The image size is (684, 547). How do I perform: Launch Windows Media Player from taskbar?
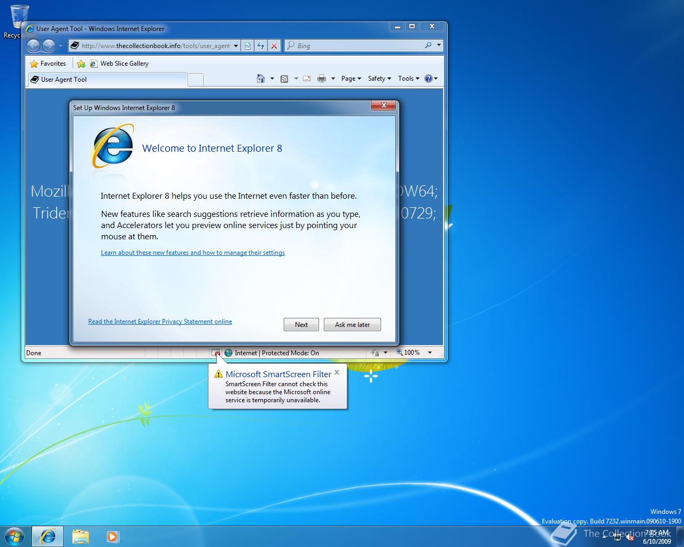(112, 536)
